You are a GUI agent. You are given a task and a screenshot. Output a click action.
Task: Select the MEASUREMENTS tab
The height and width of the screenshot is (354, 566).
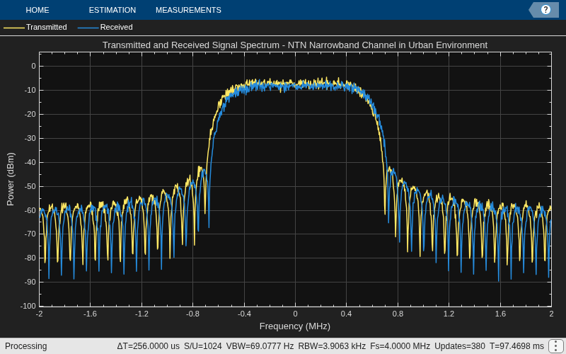click(188, 10)
